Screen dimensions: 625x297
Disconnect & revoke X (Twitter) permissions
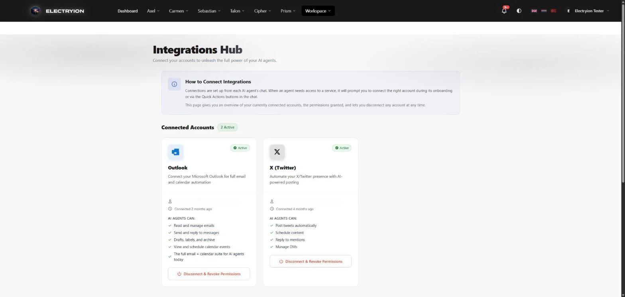click(x=311, y=262)
